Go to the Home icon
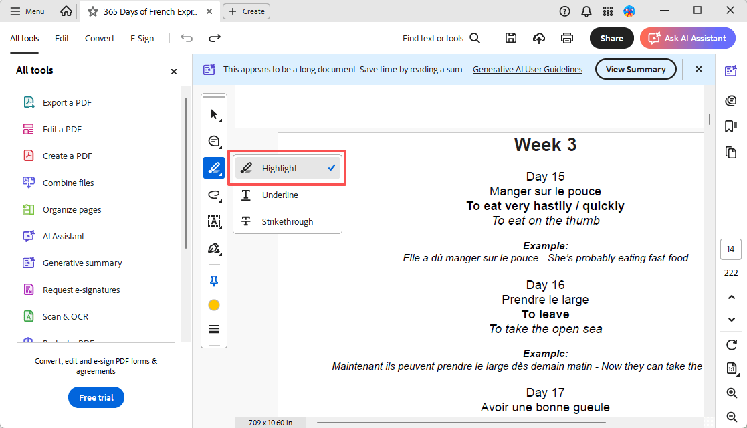The image size is (747, 428). pos(66,11)
